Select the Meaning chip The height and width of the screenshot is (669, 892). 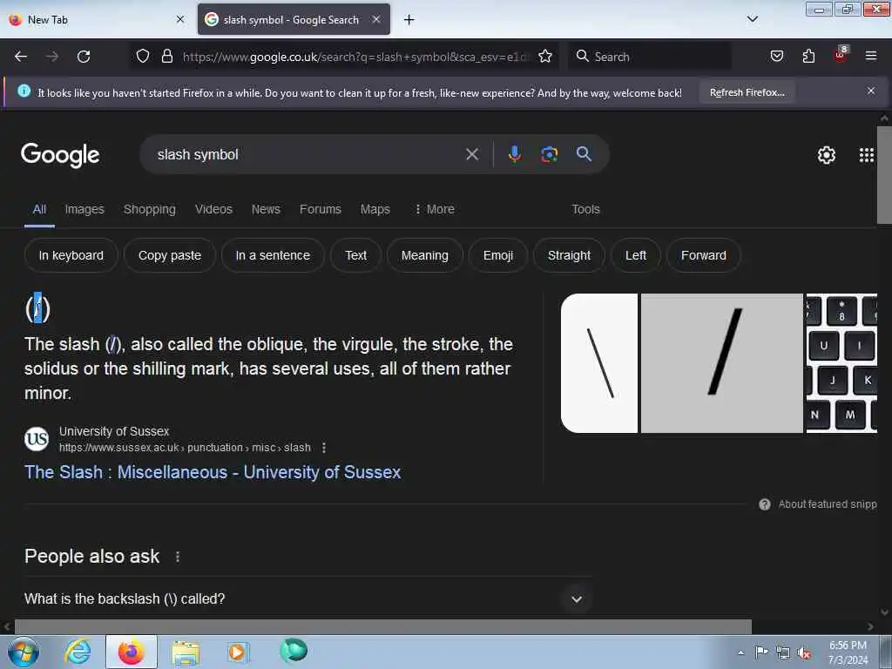click(424, 255)
